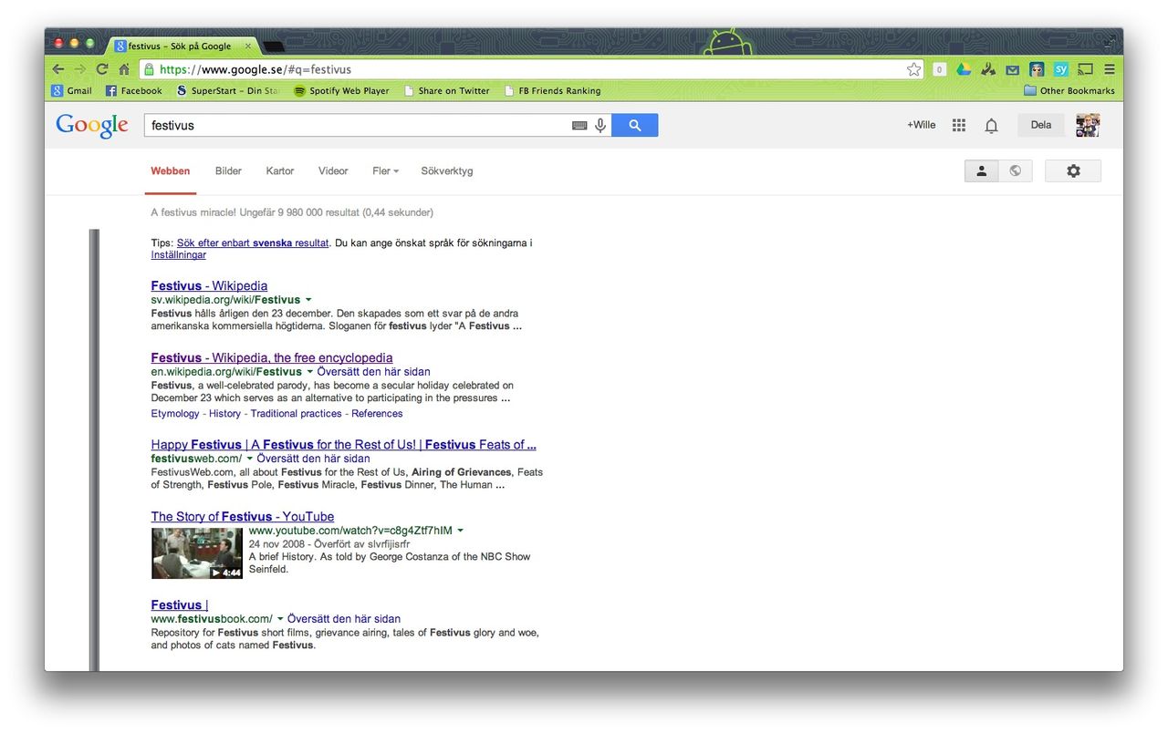
Task: Open the account profile picture
Action: (1088, 126)
